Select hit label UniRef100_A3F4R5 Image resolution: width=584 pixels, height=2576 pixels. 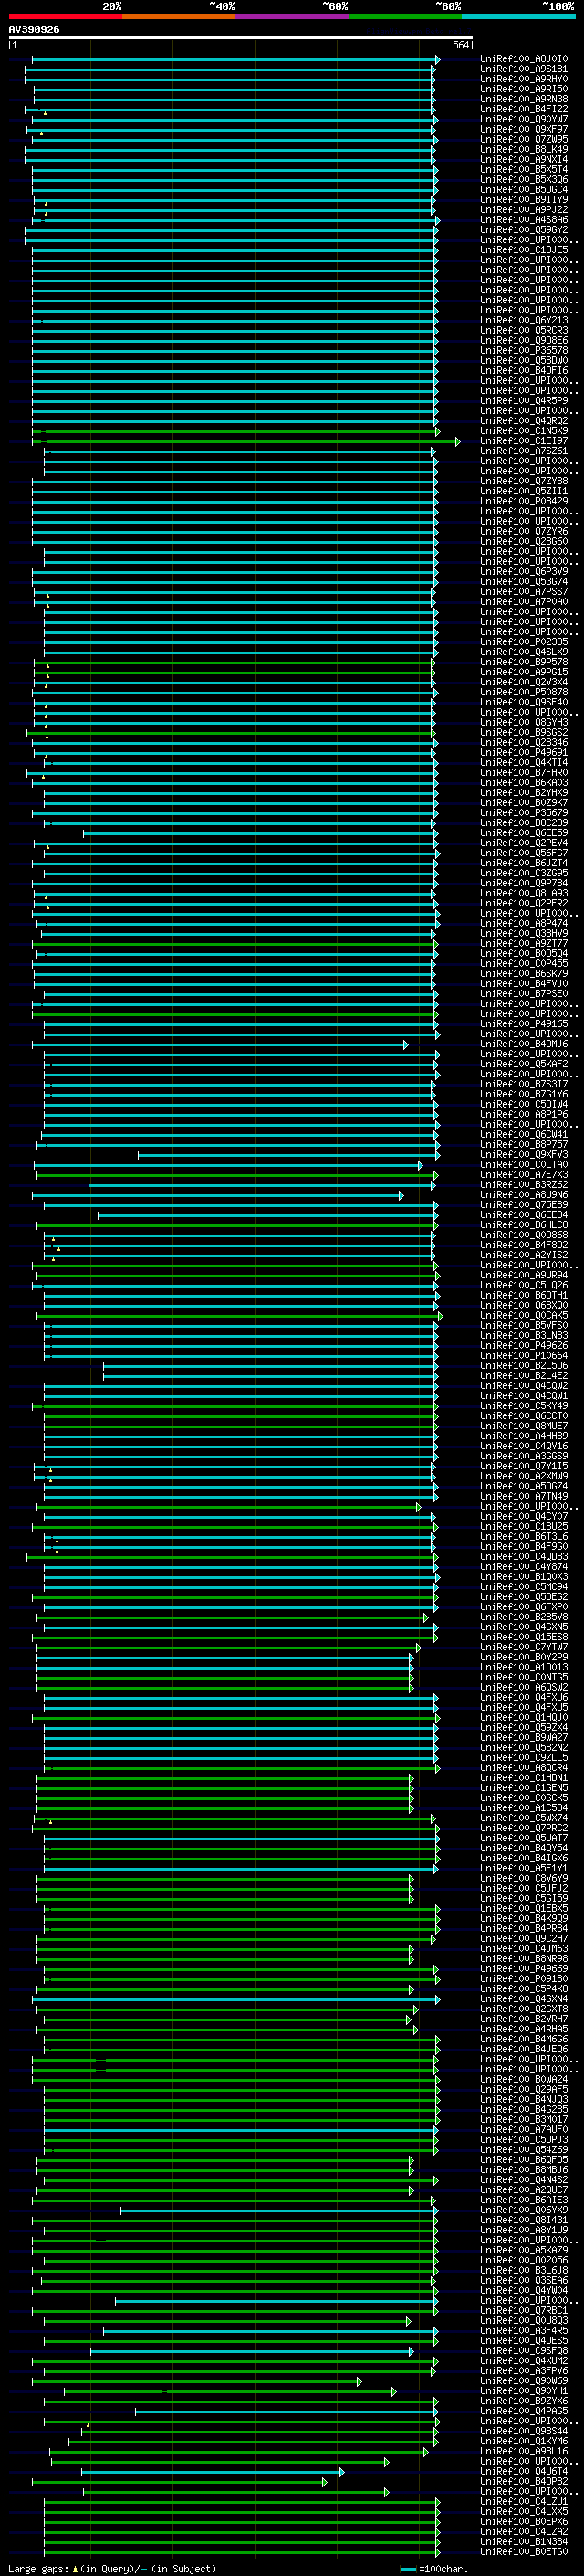click(x=524, y=2330)
